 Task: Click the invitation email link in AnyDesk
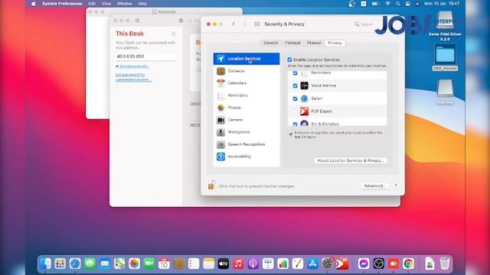click(x=132, y=66)
